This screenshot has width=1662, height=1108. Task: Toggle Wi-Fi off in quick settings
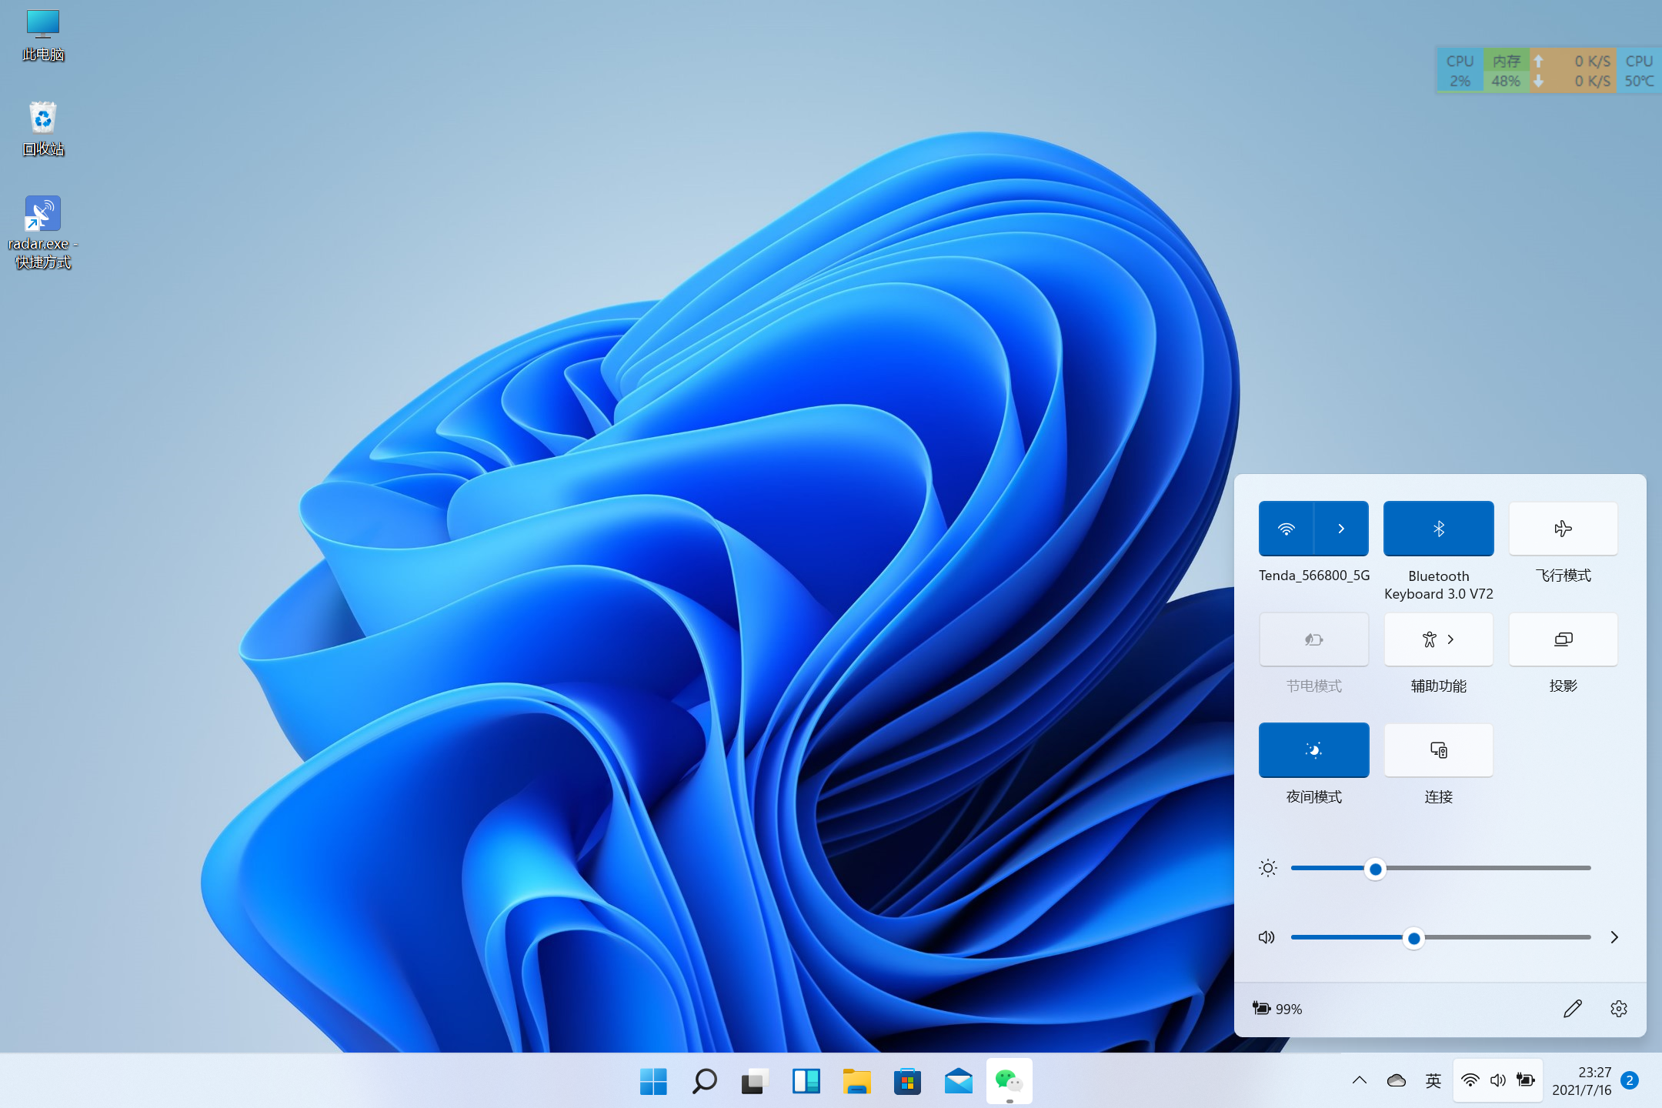[1286, 529]
